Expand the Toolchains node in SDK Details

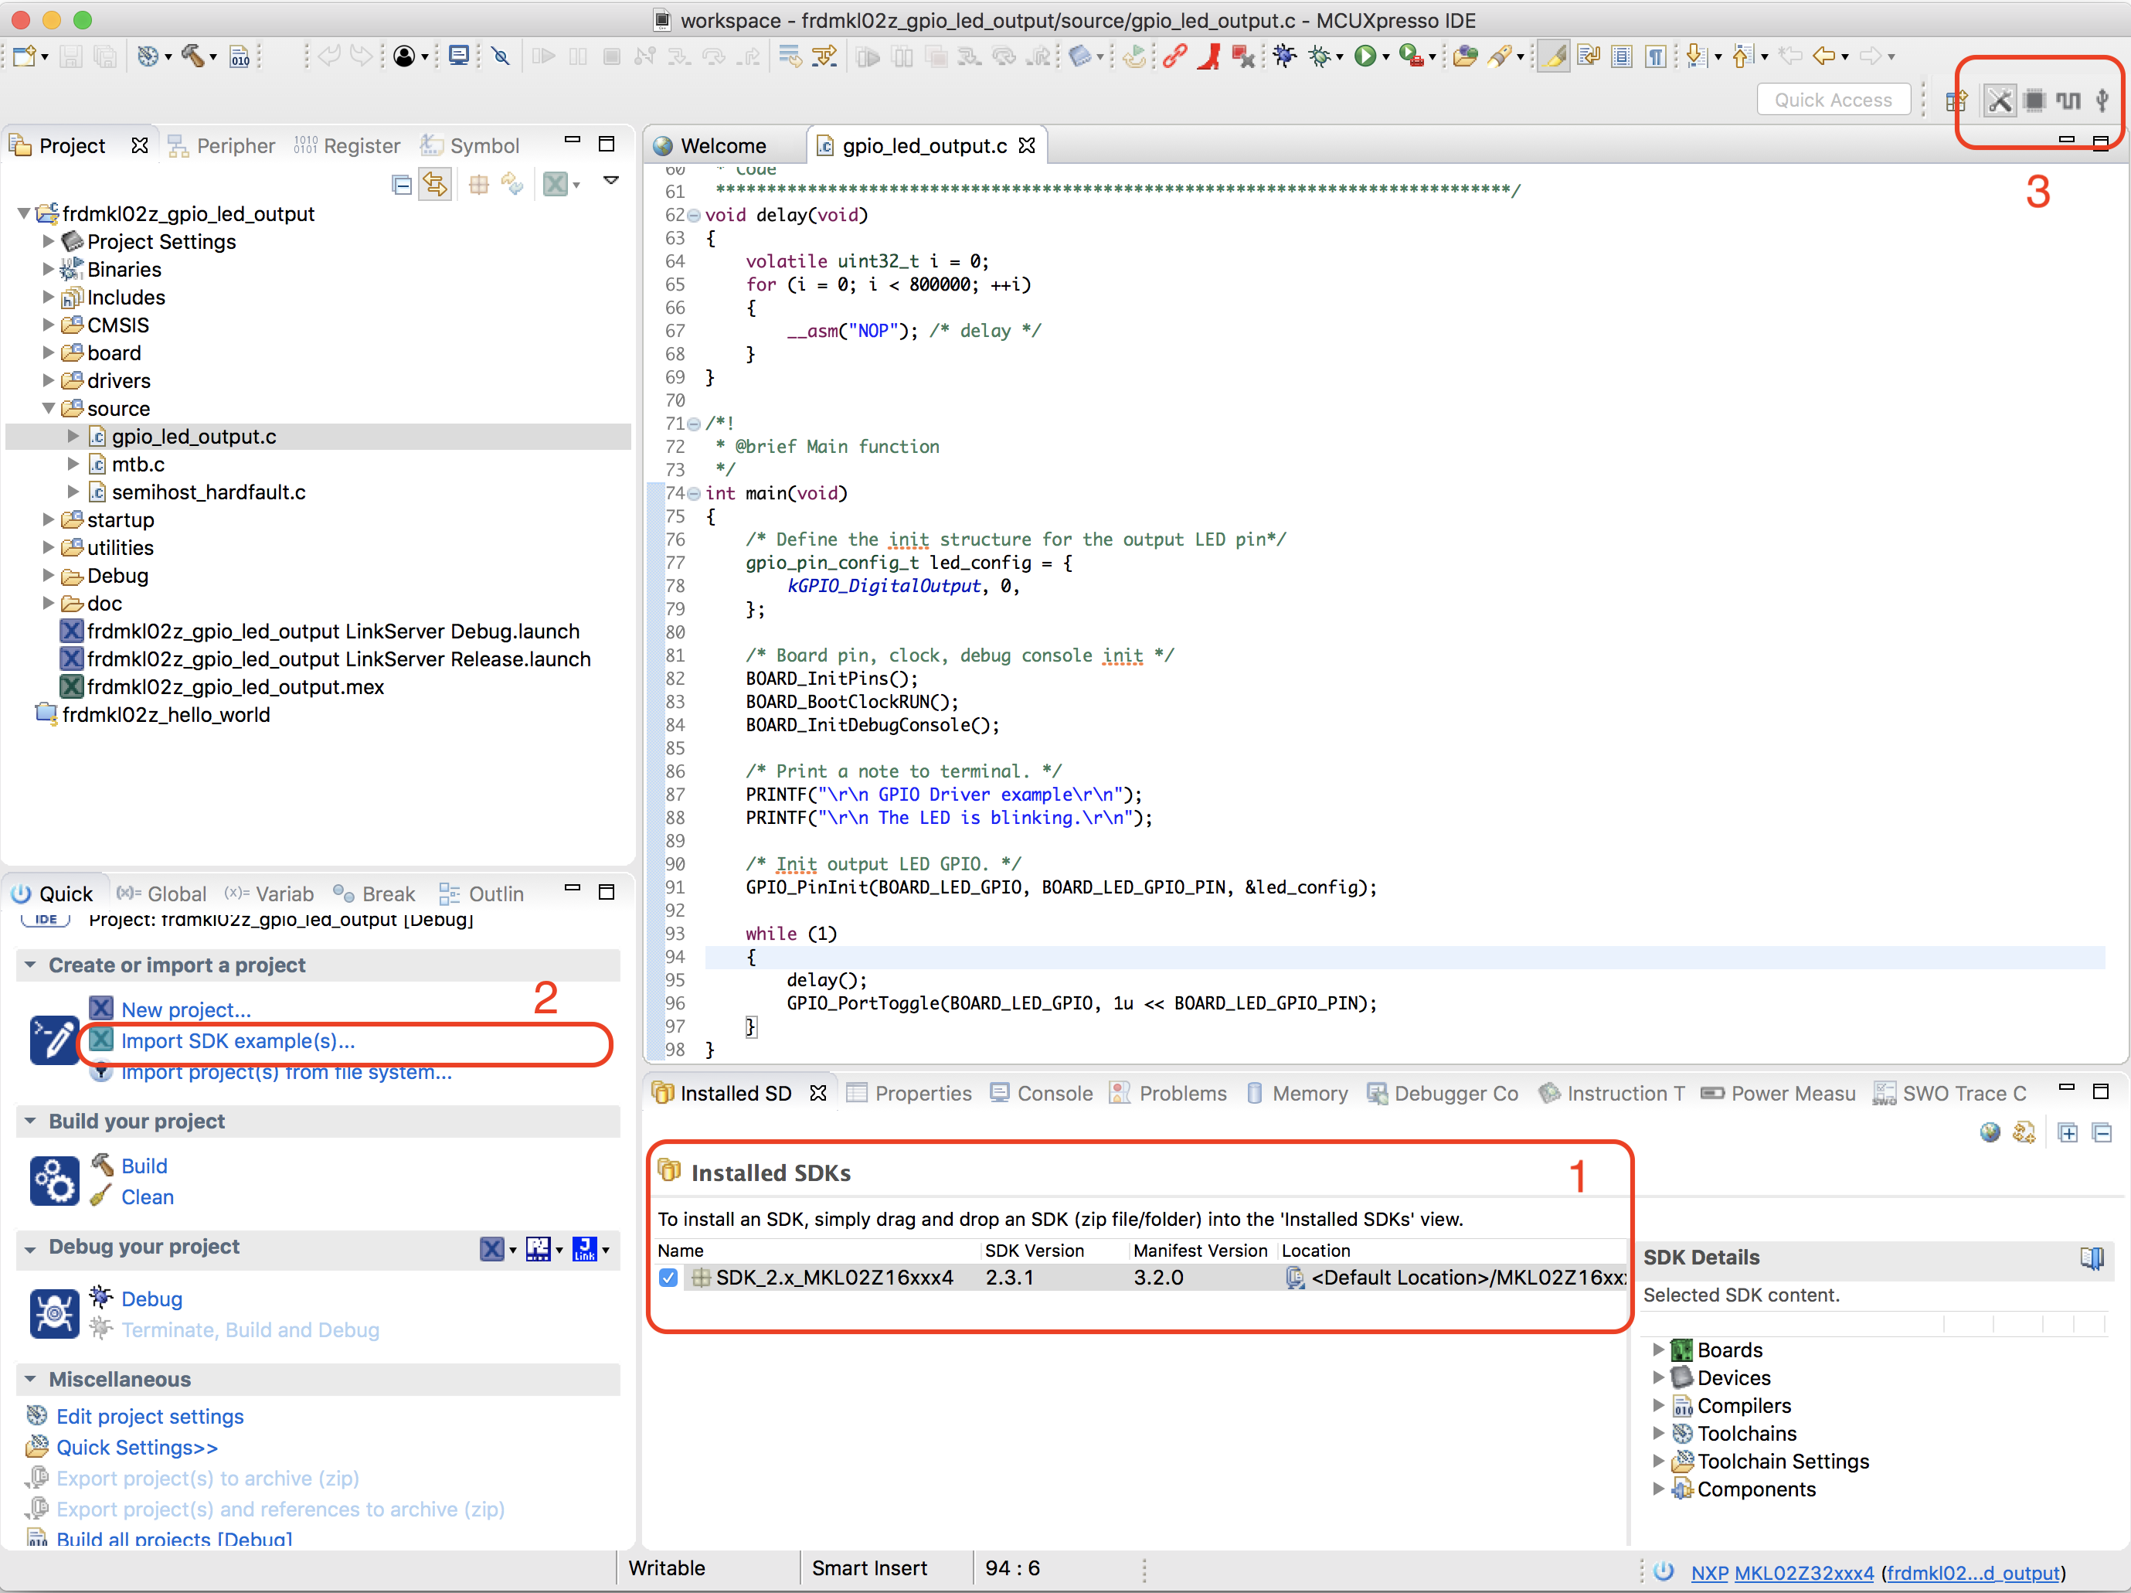pos(1658,1433)
